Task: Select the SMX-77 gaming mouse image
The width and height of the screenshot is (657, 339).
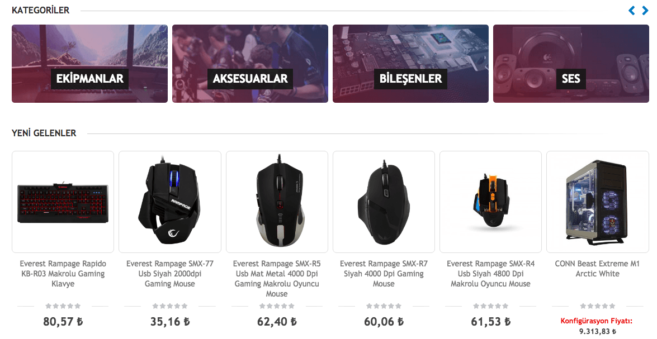Action: 169,202
